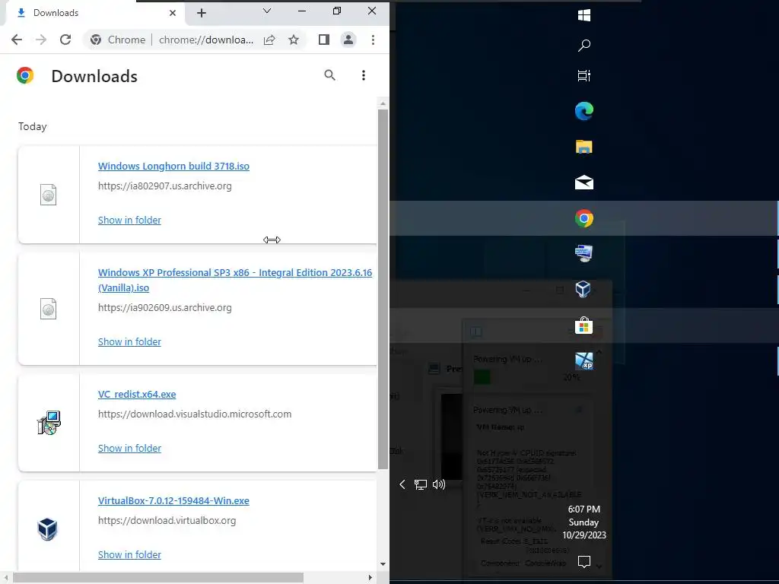The height and width of the screenshot is (584, 779).
Task: Click the VirtualBox cube file icon
Action: pyautogui.click(x=48, y=529)
